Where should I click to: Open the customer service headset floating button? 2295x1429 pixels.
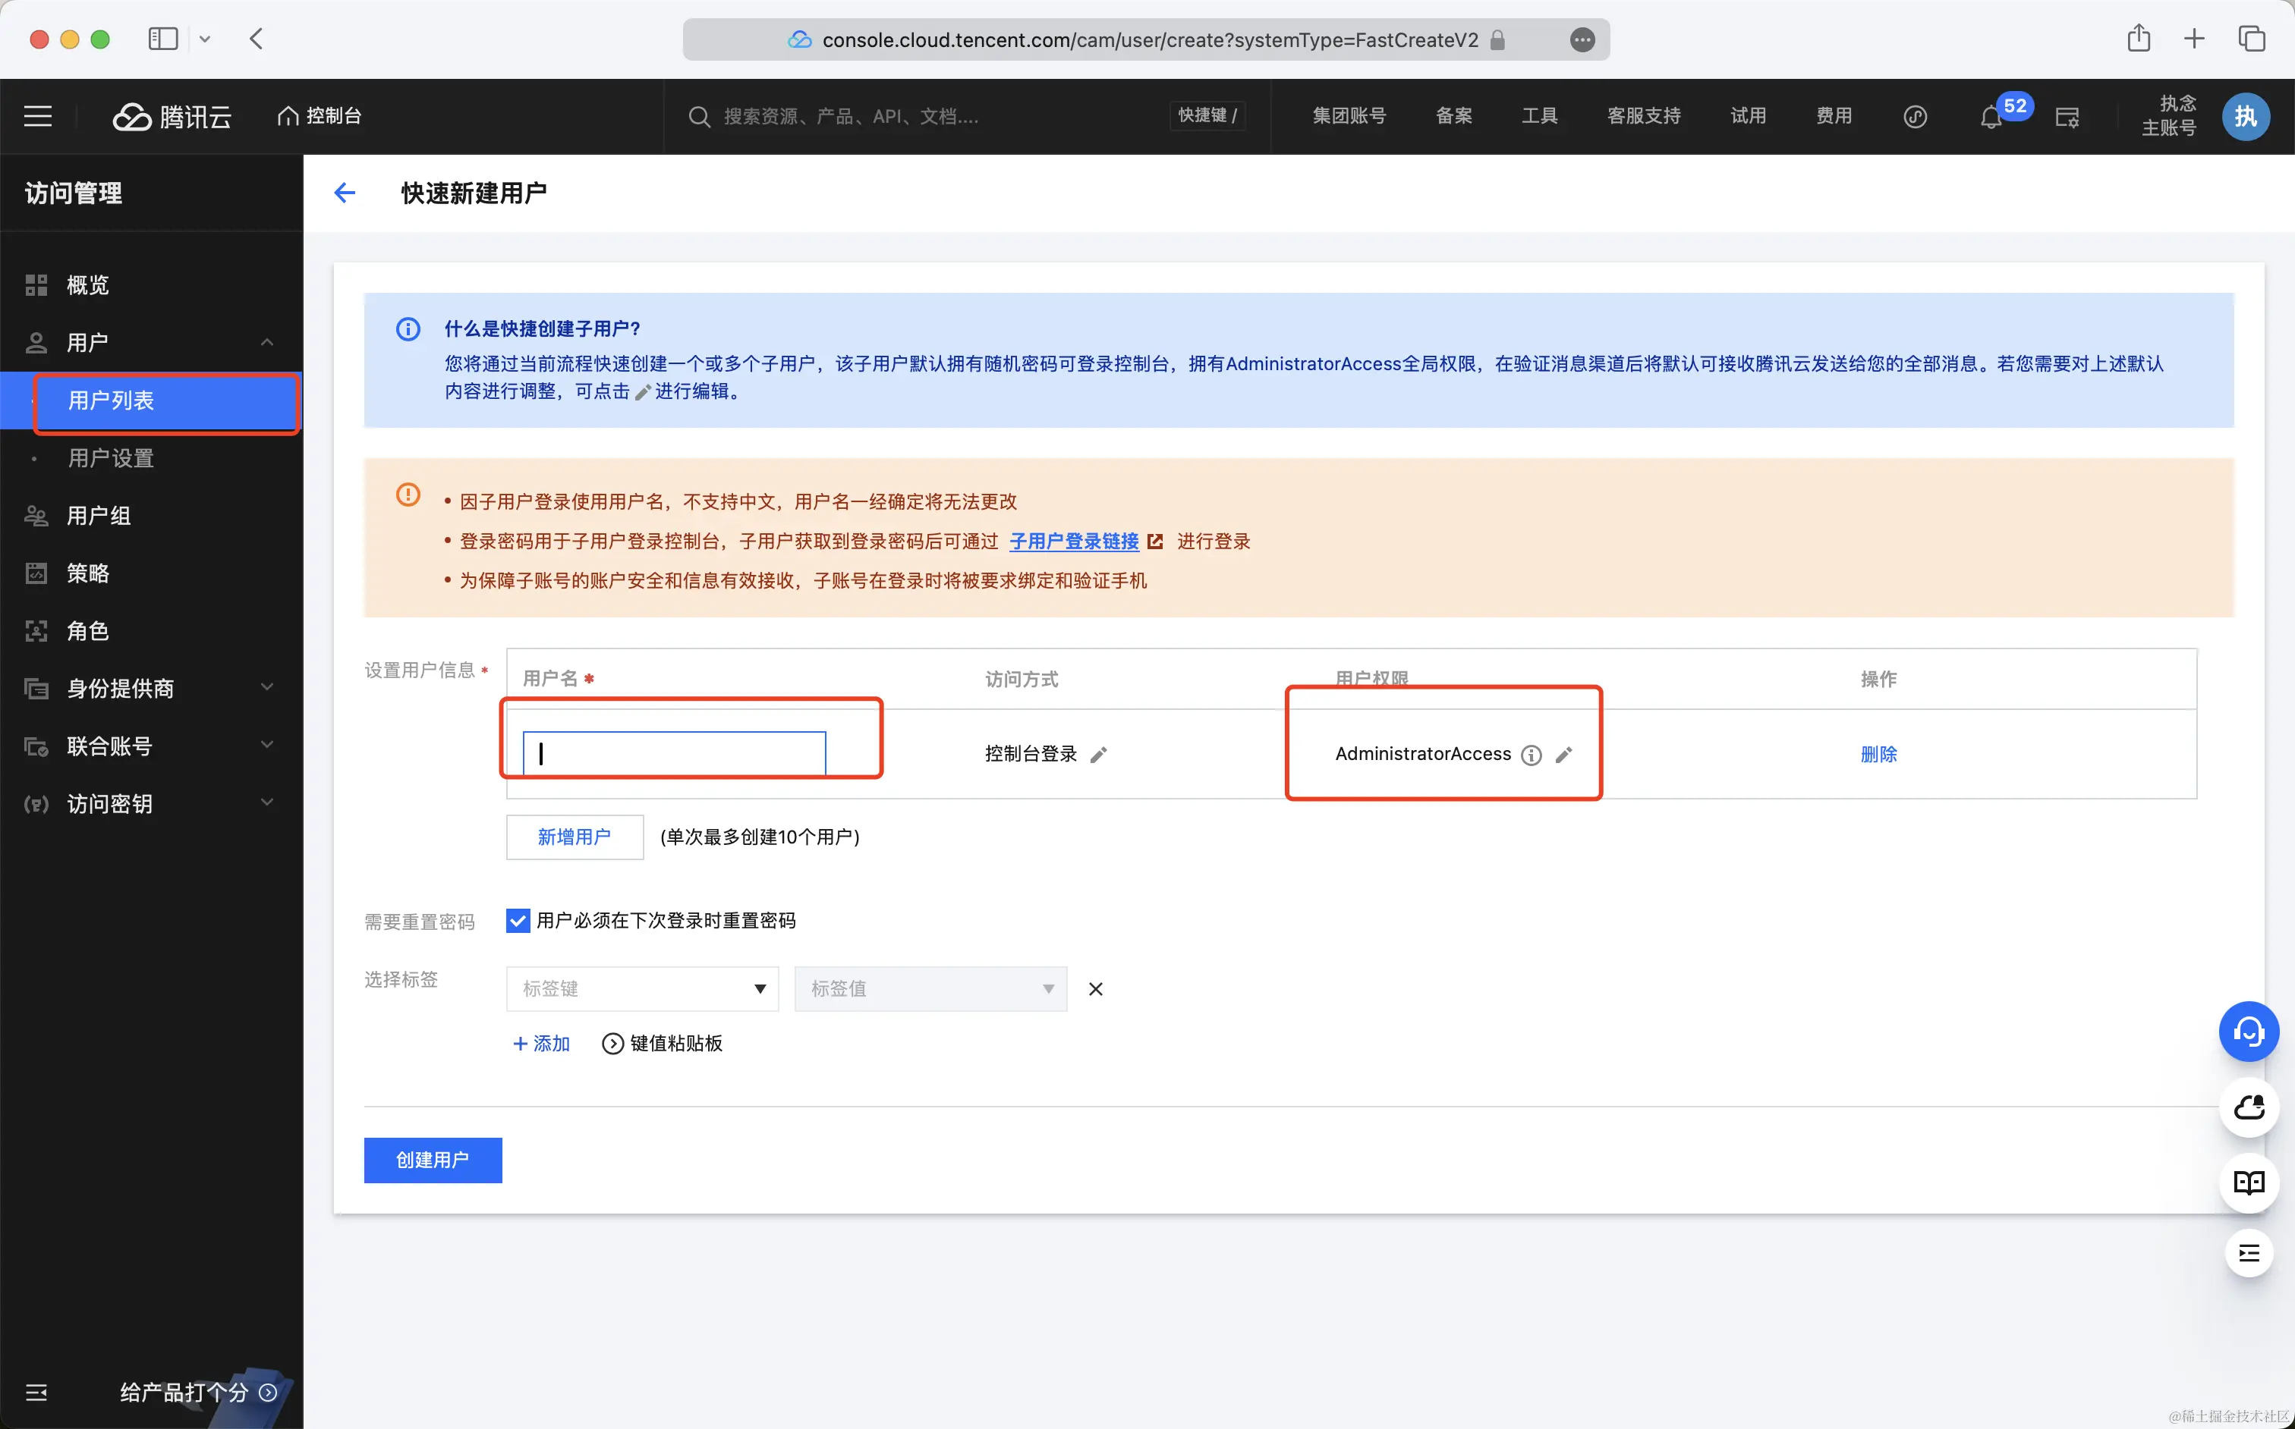(2249, 1031)
